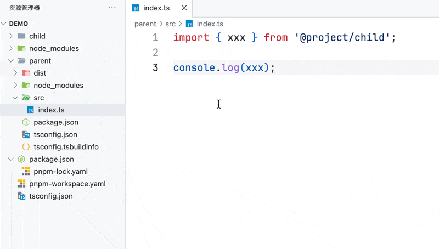Open the explorer more actions ellipsis

coord(112,8)
